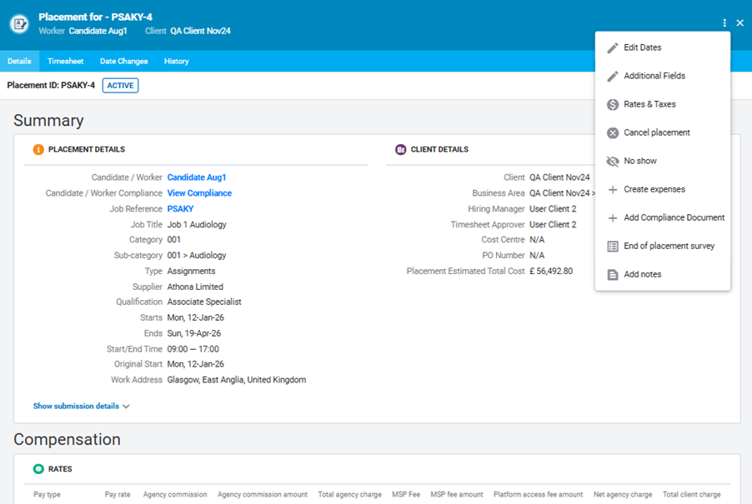
Task: Click the Rates & Taxes dollar icon
Action: 613,104
